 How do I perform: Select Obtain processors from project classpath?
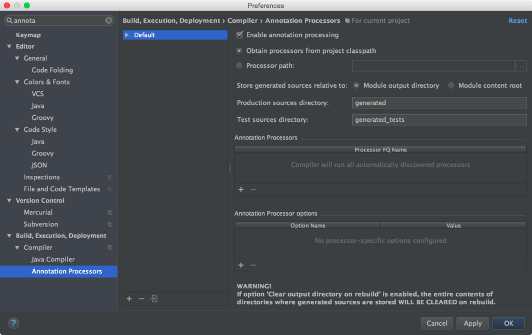point(239,51)
